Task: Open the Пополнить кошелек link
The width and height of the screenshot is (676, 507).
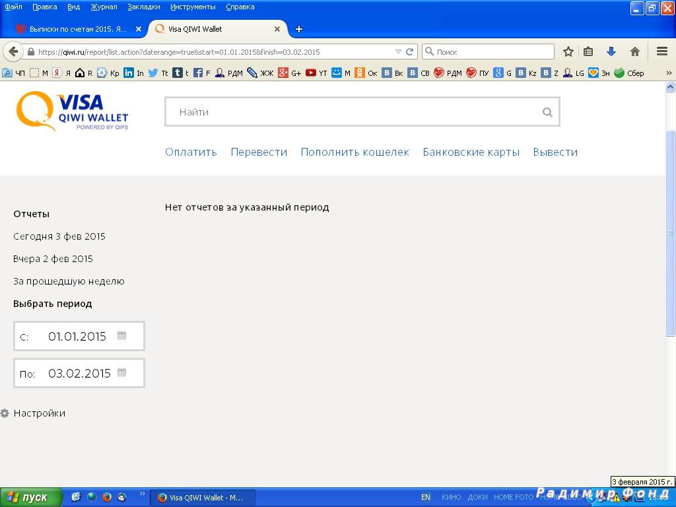Action: coord(355,152)
